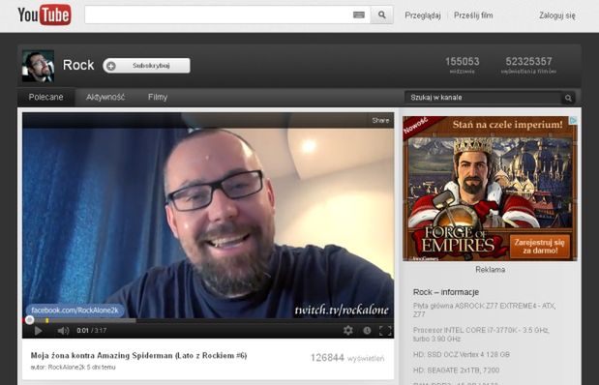Click the Rock – informacje heading
This screenshot has height=385, width=599.
click(x=446, y=292)
